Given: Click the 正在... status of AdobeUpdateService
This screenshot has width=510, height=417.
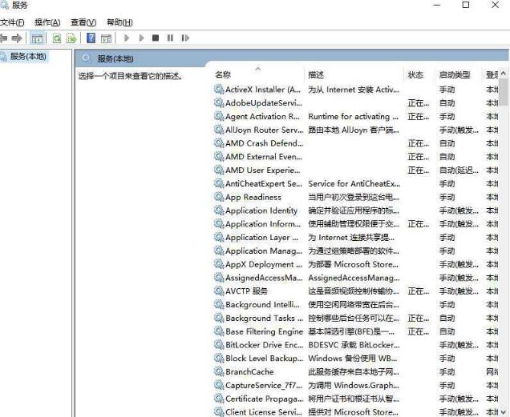Looking at the screenshot, I should click(x=419, y=103).
